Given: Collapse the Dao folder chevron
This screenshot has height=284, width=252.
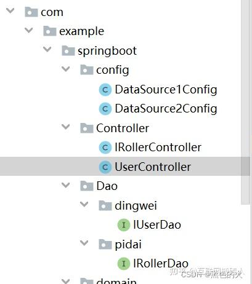Looking at the screenshot, I should coord(66,185).
